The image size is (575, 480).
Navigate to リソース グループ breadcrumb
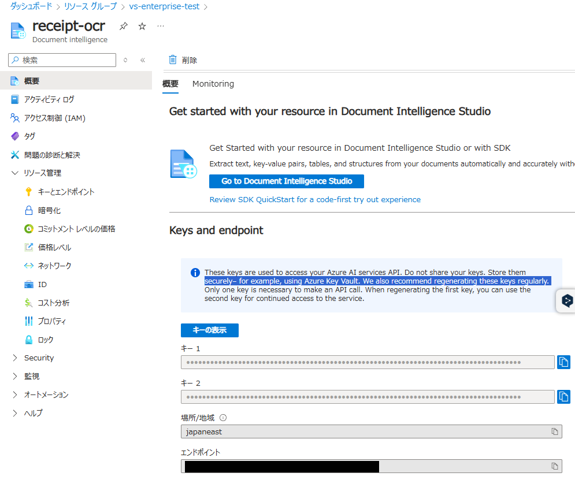pos(90,6)
